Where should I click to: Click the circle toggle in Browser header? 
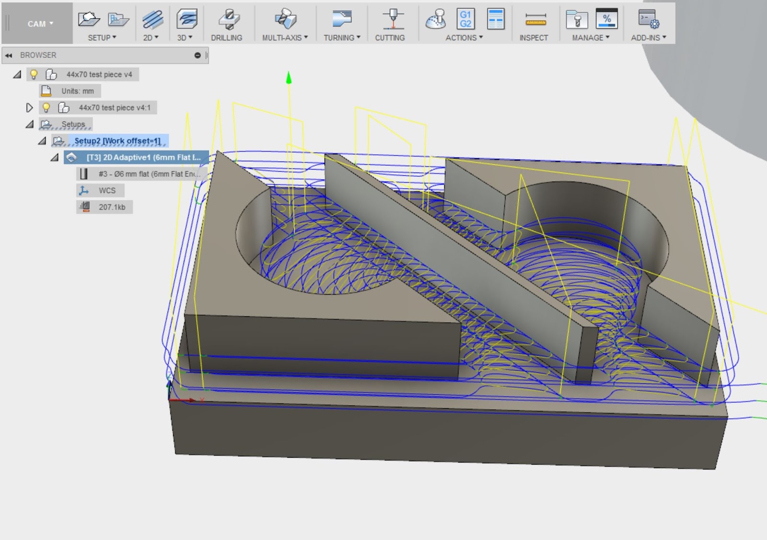197,55
